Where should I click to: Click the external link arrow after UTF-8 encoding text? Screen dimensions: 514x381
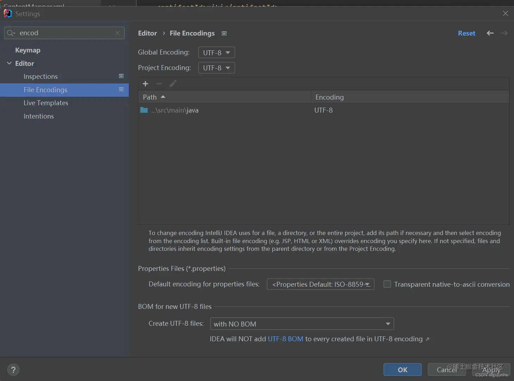pos(427,339)
